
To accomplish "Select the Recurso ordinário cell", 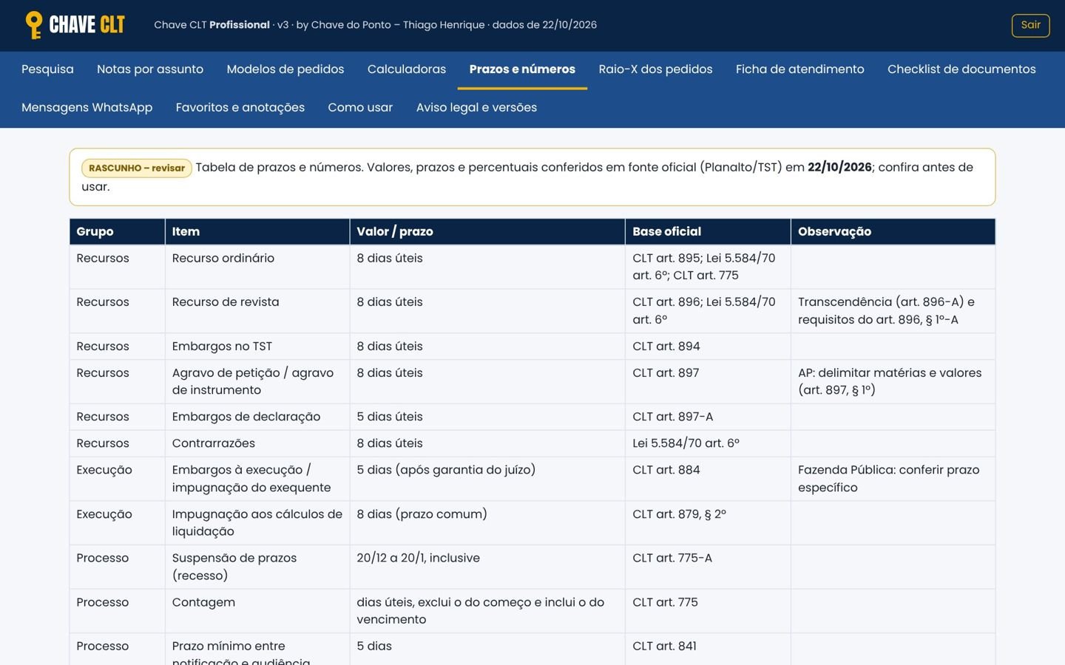I will coord(257,267).
